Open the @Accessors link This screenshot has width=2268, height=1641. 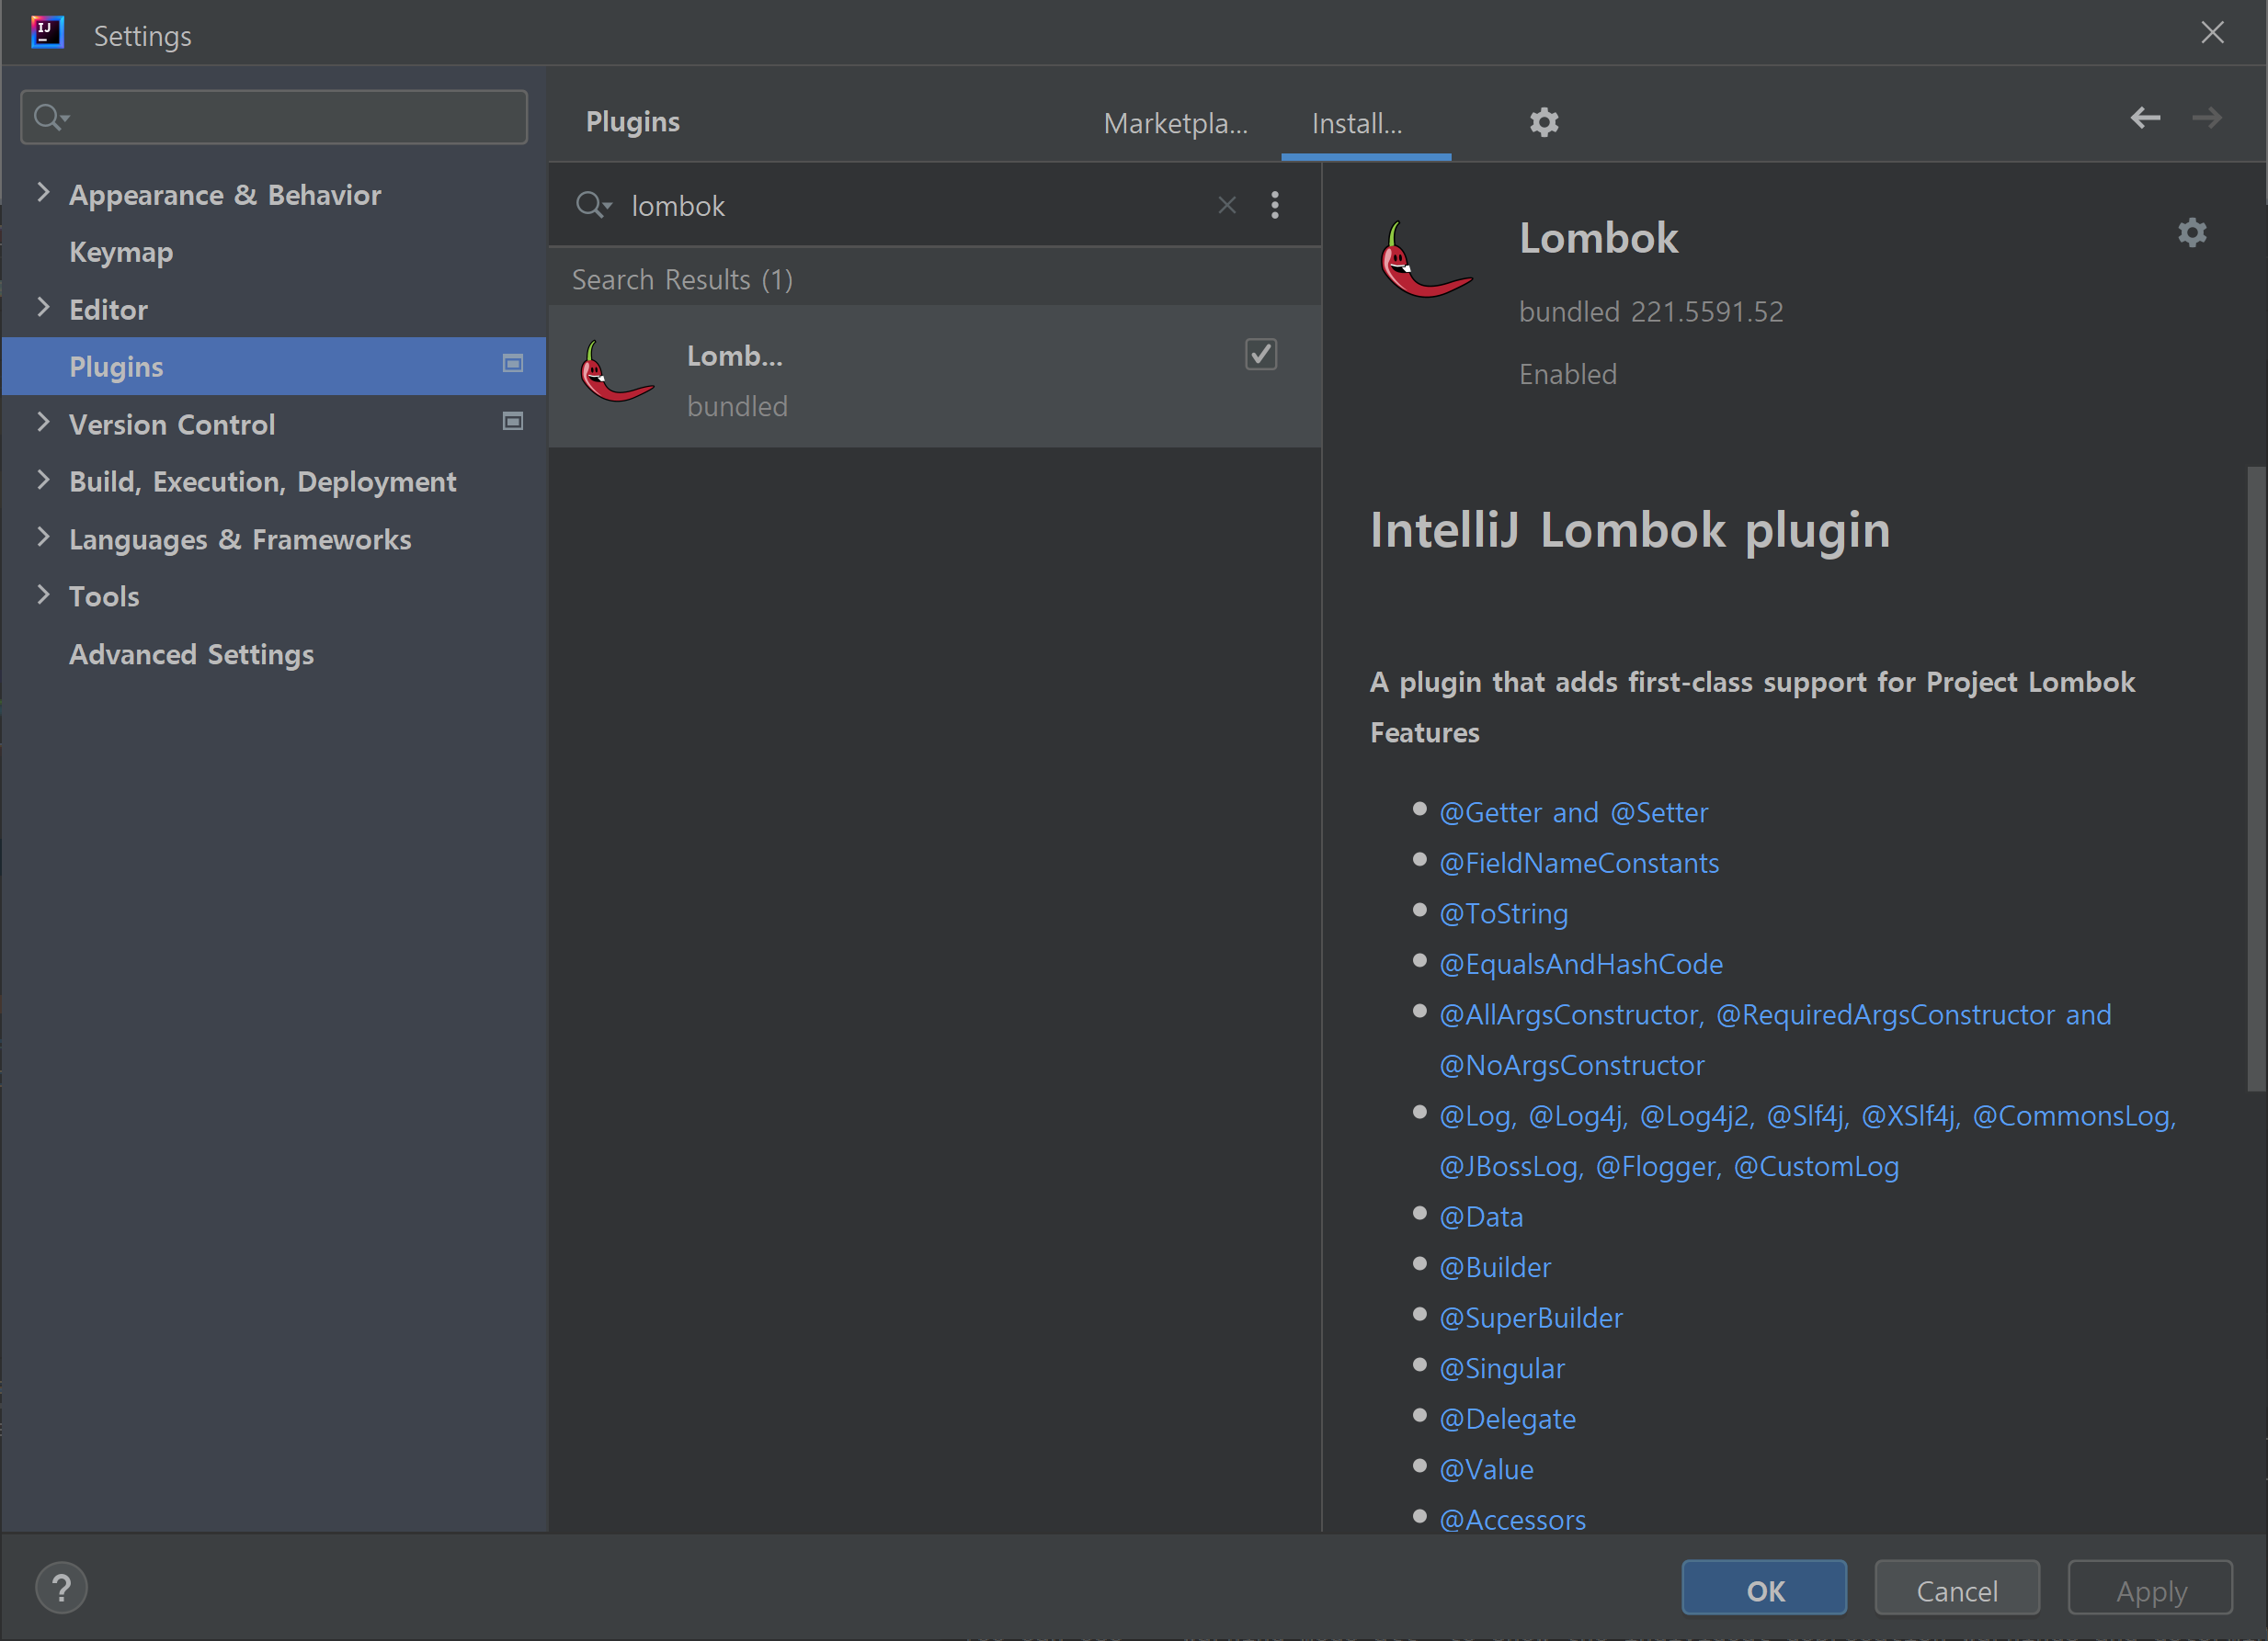pyautogui.click(x=1512, y=1520)
